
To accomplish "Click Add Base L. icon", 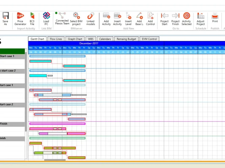I will tap(139, 19).
